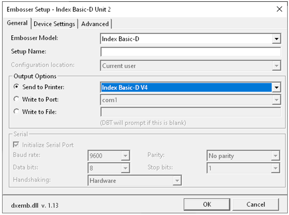Open the Advanced tab
The height and width of the screenshot is (215, 289).
(95, 24)
